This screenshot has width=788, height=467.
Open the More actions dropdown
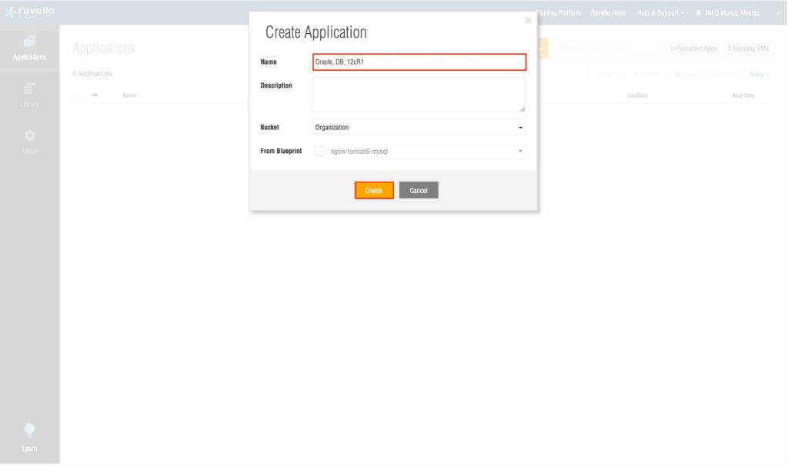[x=759, y=74]
